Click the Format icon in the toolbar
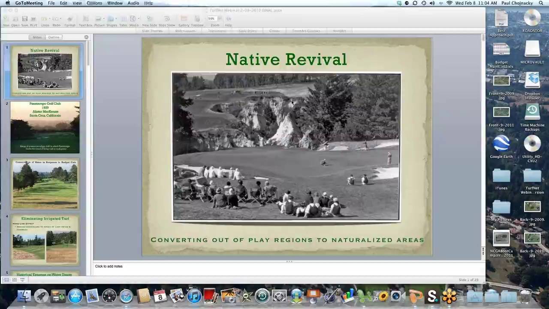This screenshot has height=309, width=549. (69, 19)
